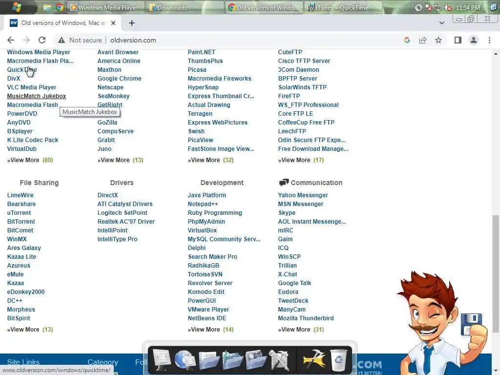The width and height of the screenshot is (500, 375).
Task: Open the Mozilla Thunderbird link
Action: pyautogui.click(x=306, y=318)
